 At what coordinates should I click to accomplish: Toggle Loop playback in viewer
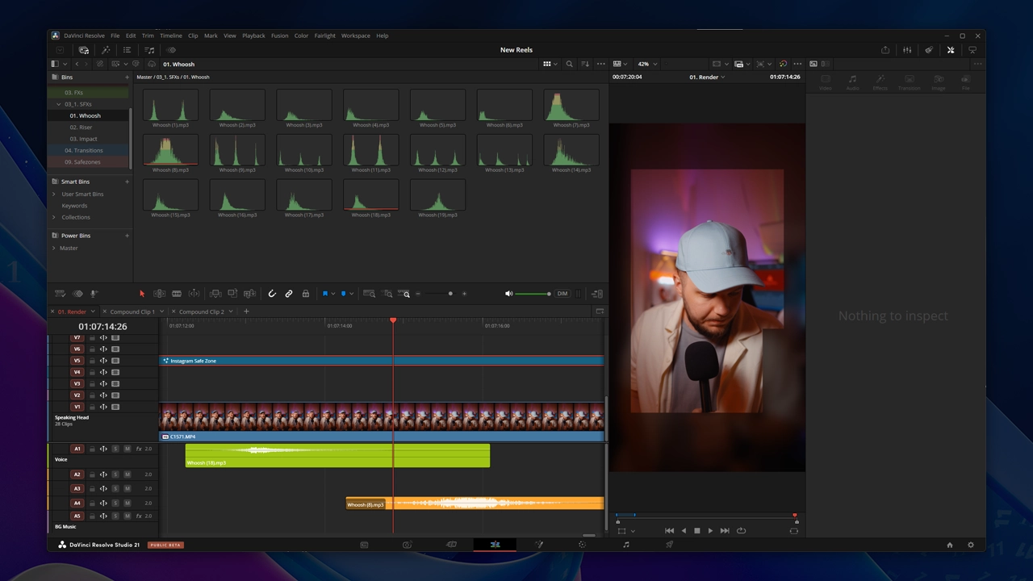[x=741, y=530]
